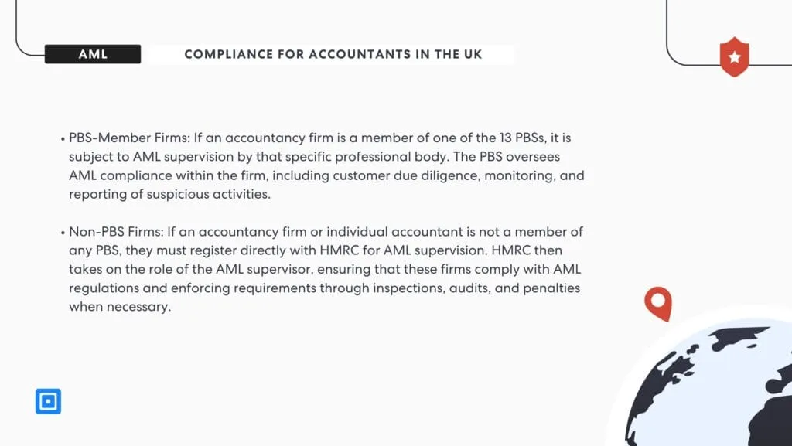Click the bullet dot before Non-PBS Firms
This screenshot has height=446, width=792.
coord(63,232)
